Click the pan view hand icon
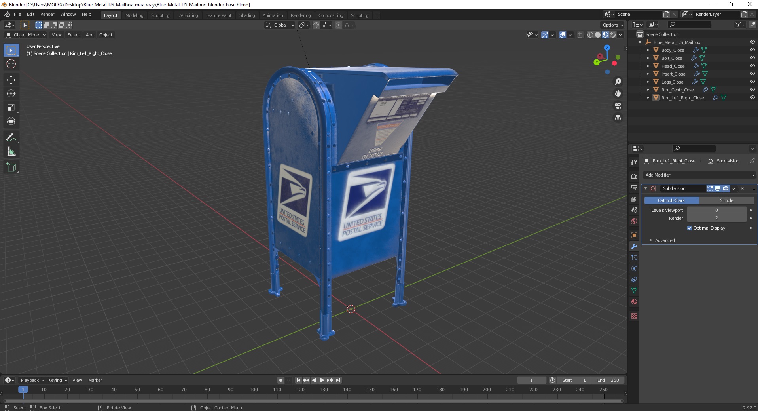The width and height of the screenshot is (758, 411). 618,93
